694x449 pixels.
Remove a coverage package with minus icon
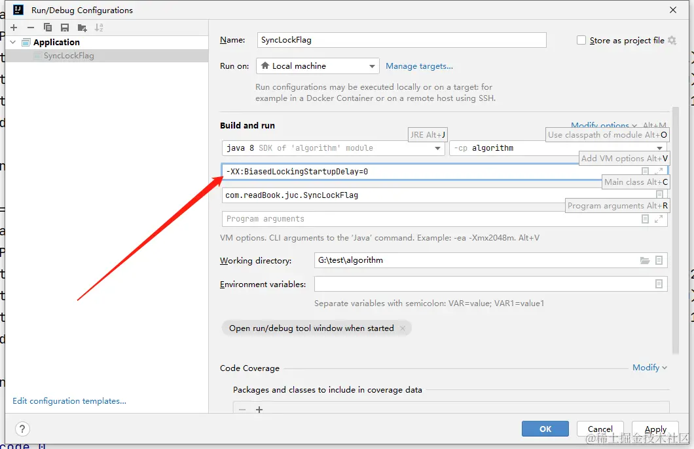(242, 410)
